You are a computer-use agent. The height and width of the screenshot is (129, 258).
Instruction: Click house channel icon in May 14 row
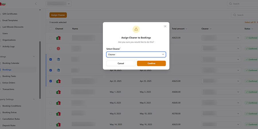click(58, 124)
